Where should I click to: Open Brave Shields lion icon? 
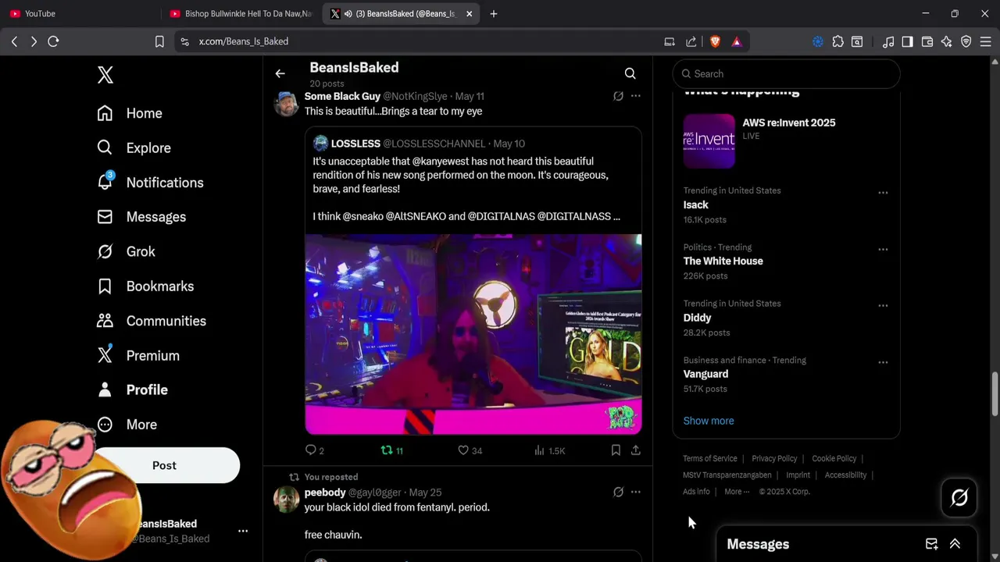click(715, 41)
